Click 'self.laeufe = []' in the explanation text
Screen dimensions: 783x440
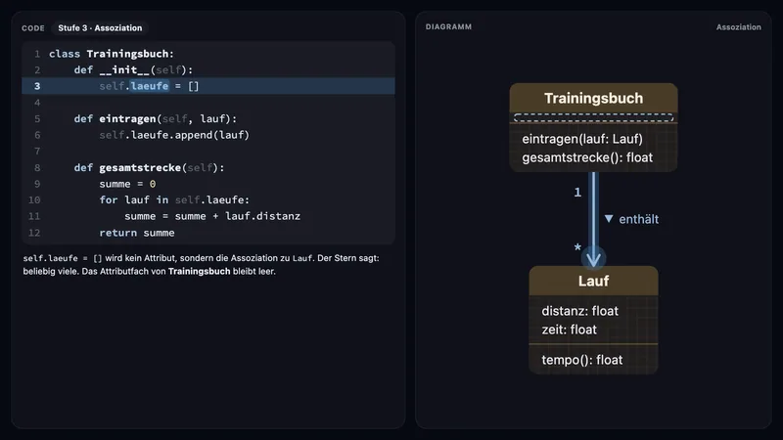tap(63, 258)
